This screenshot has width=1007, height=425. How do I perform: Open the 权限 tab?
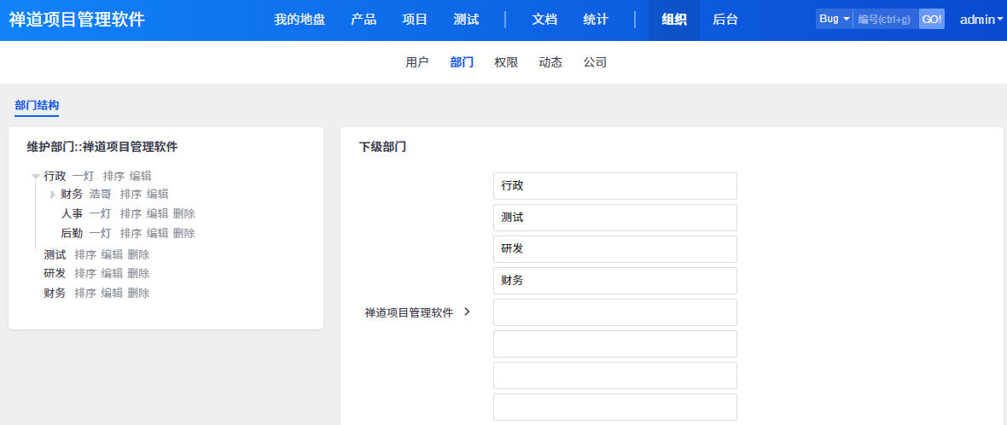(505, 62)
